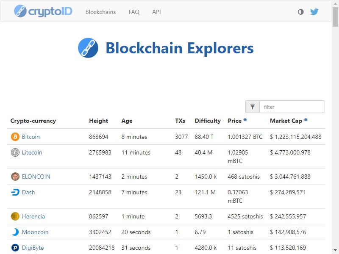The width and height of the screenshot is (339, 254).
Task: Sort by TXs column header
Action: pos(180,121)
